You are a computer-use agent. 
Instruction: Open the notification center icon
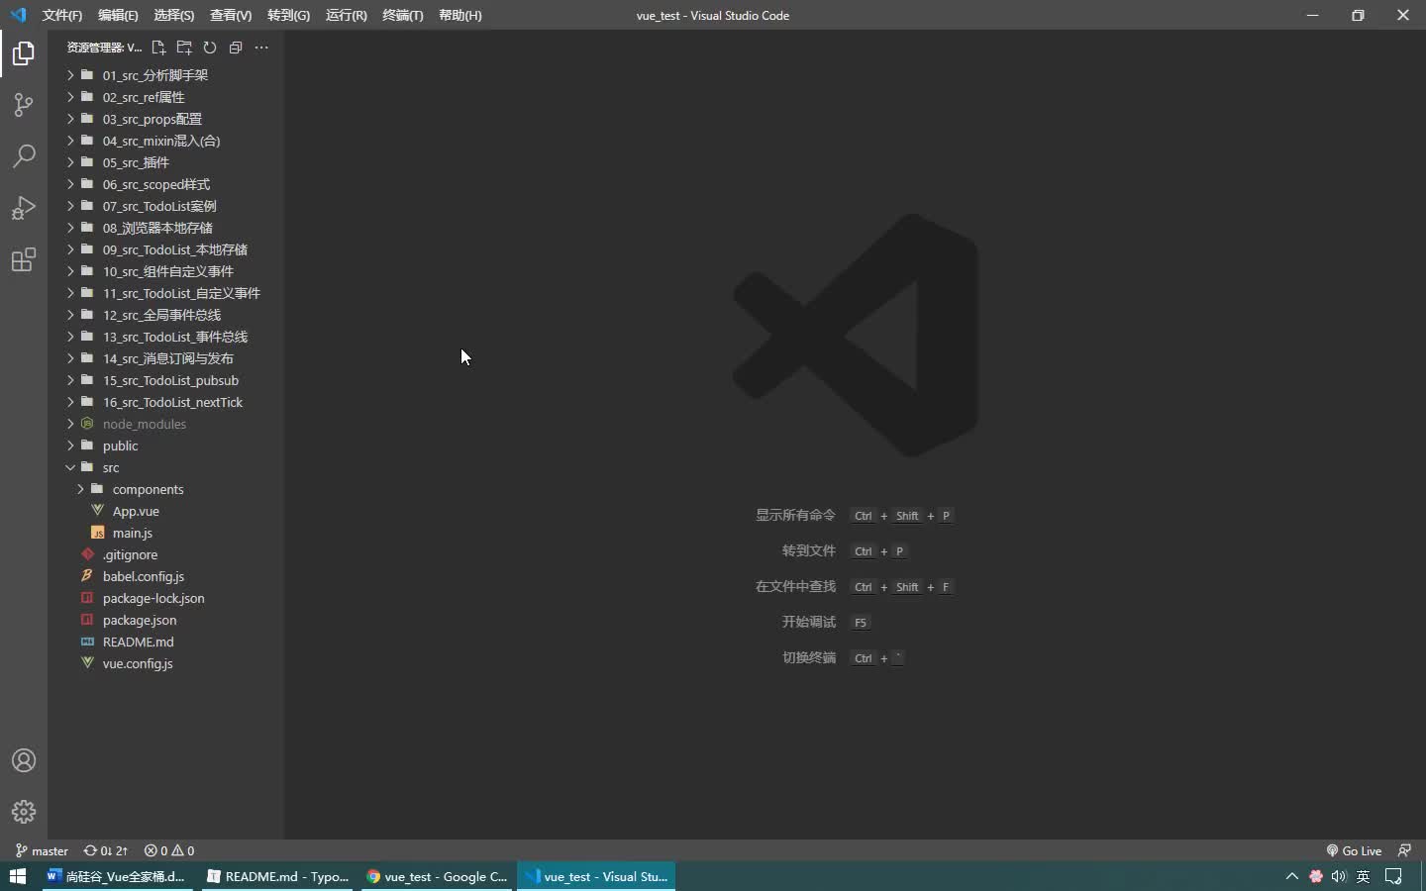coord(1394,876)
